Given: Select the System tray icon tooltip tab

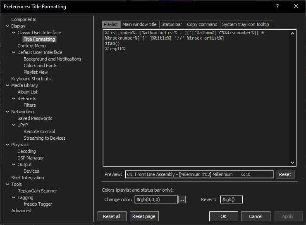Looking at the screenshot, I should pos(246,24).
